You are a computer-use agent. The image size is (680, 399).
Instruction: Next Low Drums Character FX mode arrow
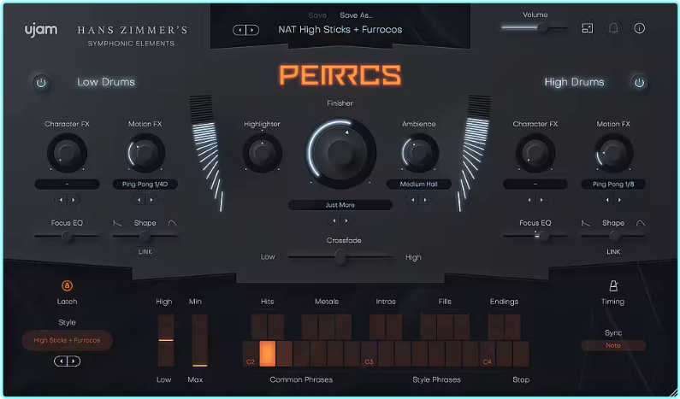(x=74, y=200)
